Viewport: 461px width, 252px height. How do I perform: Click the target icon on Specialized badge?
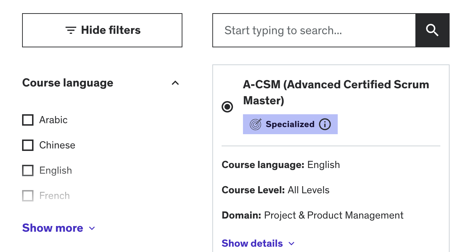[x=255, y=124]
